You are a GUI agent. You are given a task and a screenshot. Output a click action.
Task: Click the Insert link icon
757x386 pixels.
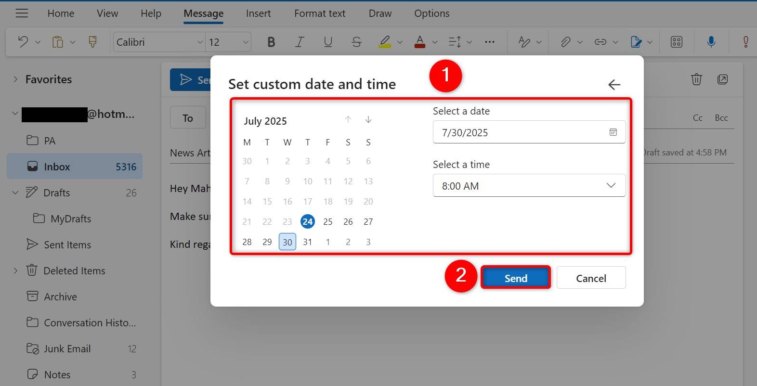tap(600, 42)
